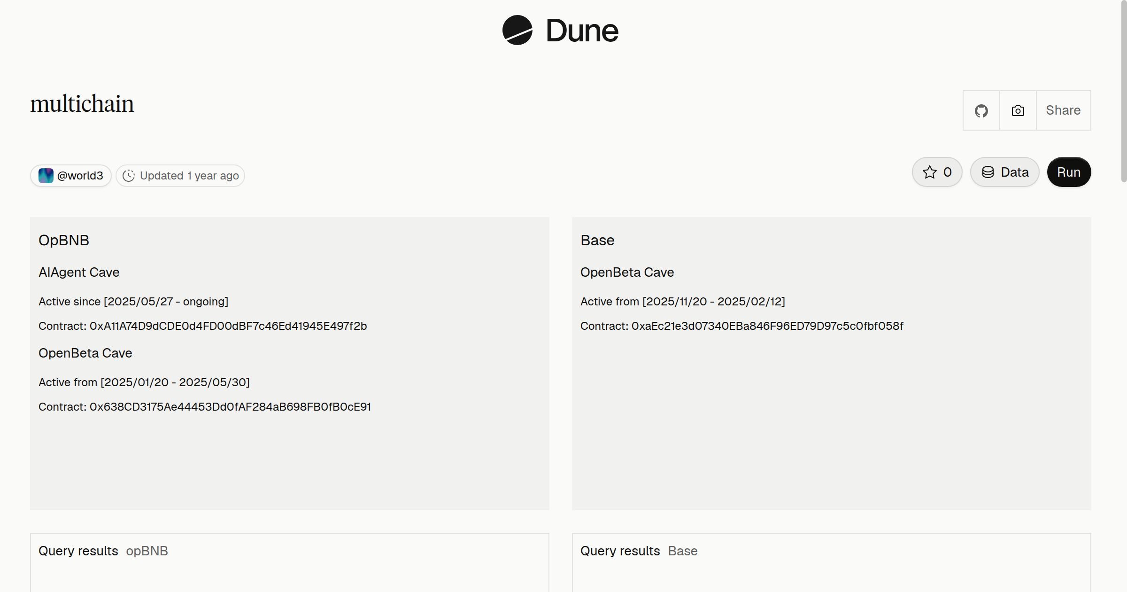Click the OpenBeta Cave heading under OpBNB
Image resolution: width=1127 pixels, height=592 pixels.
85,353
